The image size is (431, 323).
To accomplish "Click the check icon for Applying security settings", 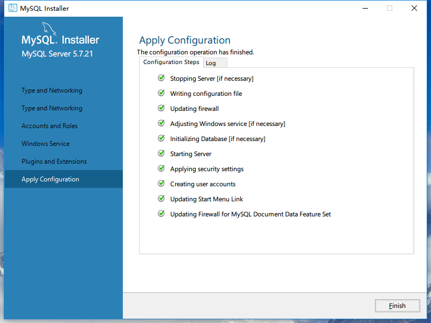I will (x=161, y=168).
